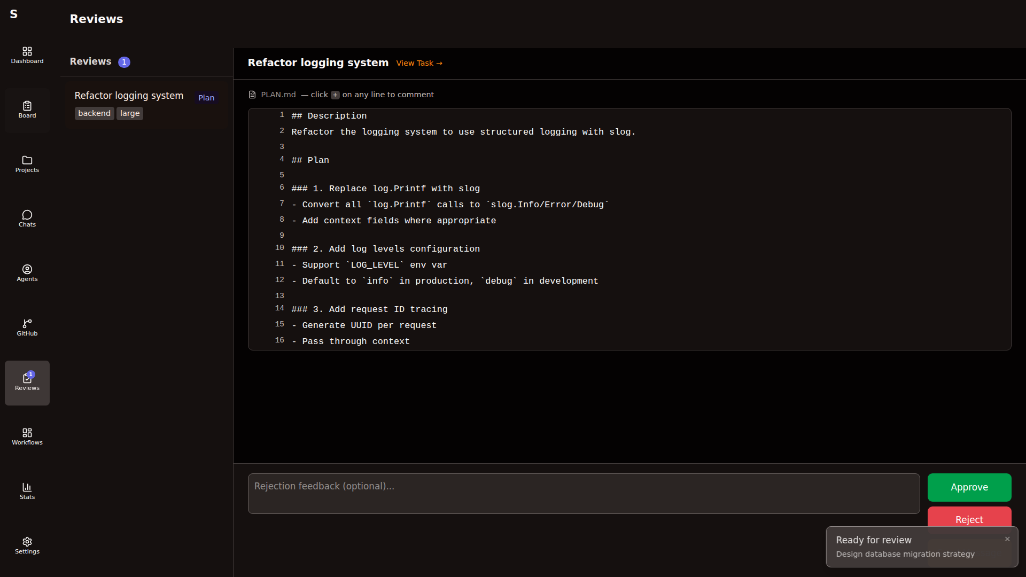The height and width of the screenshot is (577, 1026).
Task: Open the Settings gear icon
Action: point(27,545)
